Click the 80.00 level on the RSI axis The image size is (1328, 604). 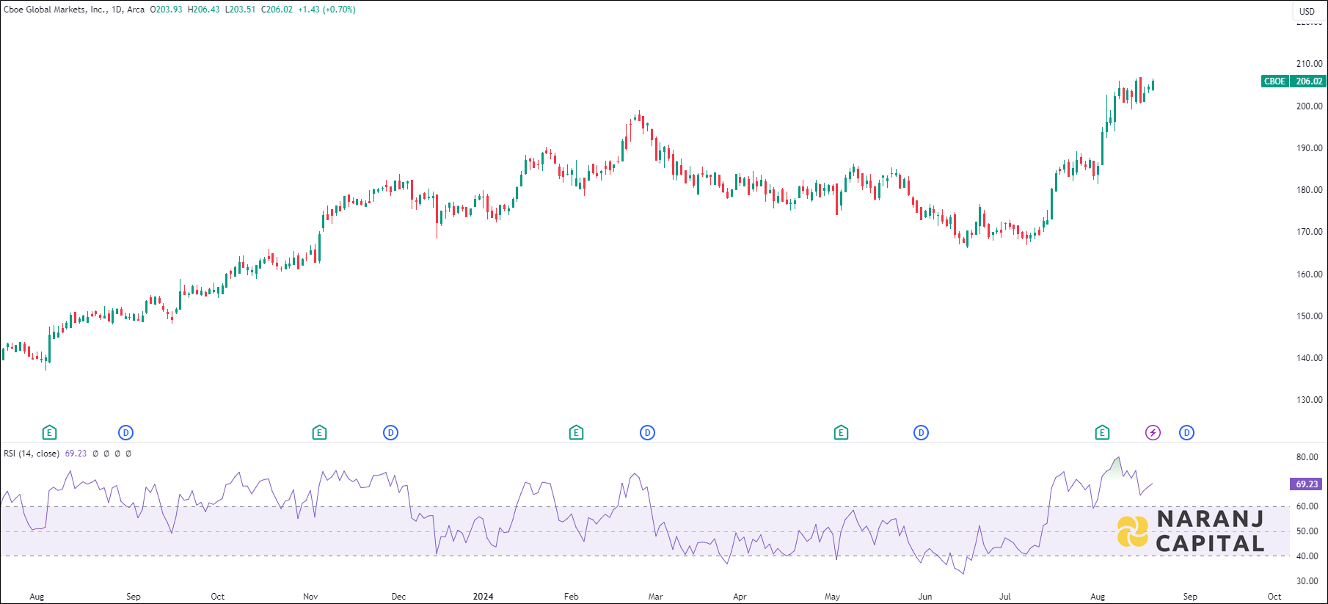pos(1307,457)
